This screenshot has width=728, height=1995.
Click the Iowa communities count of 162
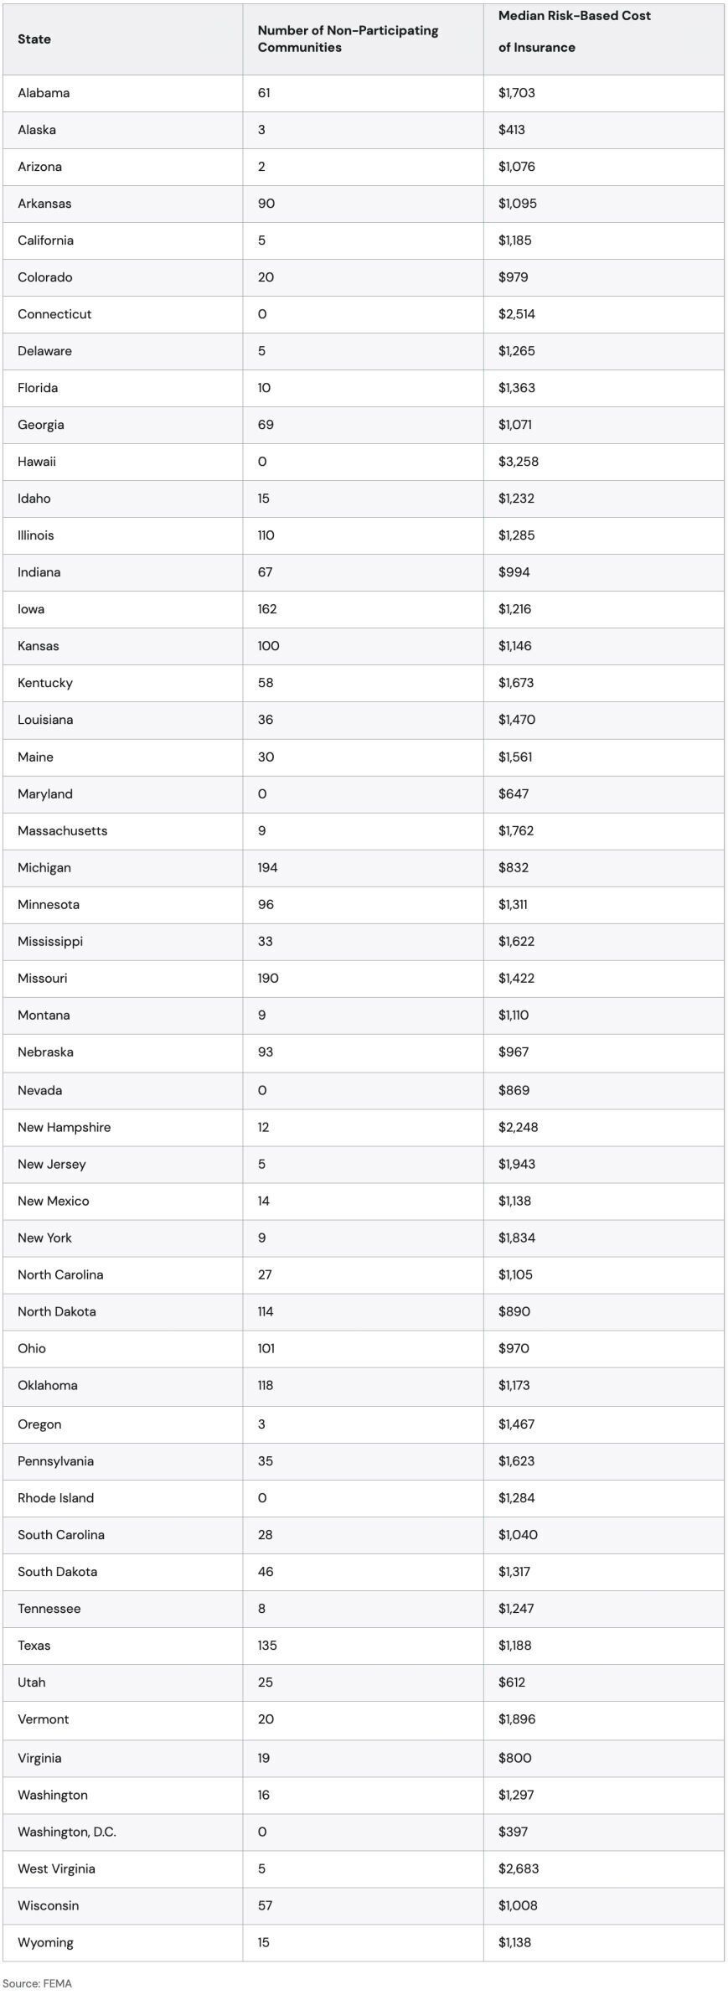pos(267,609)
